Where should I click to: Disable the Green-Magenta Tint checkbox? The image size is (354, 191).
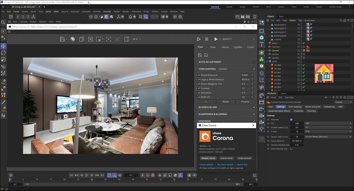click(199, 84)
